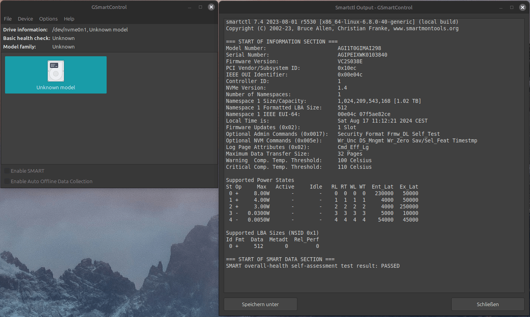Screen dimensions: 530x317
Task: Close the Smartctl Output window via title bar
Action: click(522, 7)
